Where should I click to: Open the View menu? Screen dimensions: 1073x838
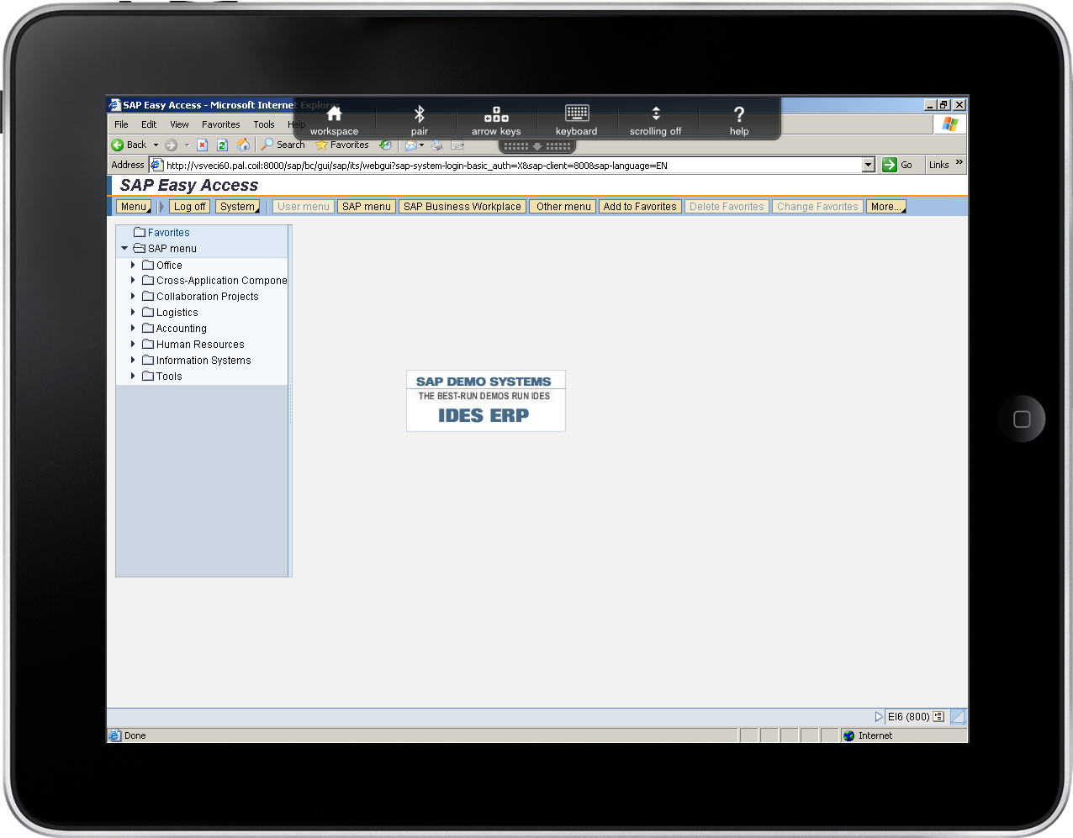pyautogui.click(x=179, y=124)
